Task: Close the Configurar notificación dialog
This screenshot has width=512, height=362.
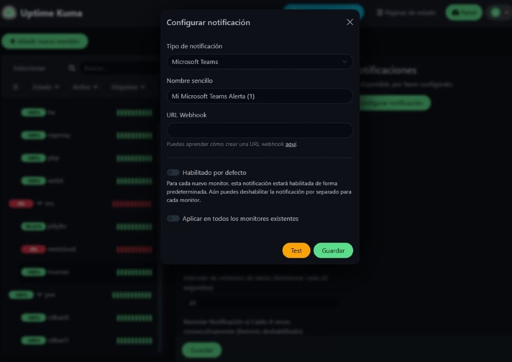Action: click(350, 22)
